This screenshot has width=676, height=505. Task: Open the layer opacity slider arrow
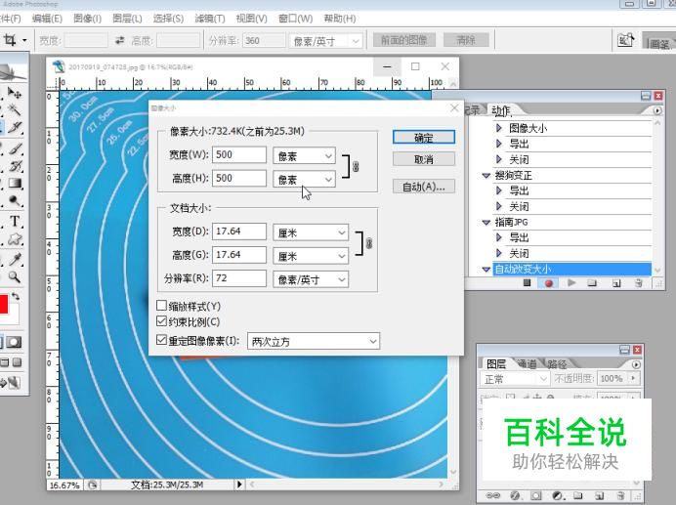pos(633,378)
